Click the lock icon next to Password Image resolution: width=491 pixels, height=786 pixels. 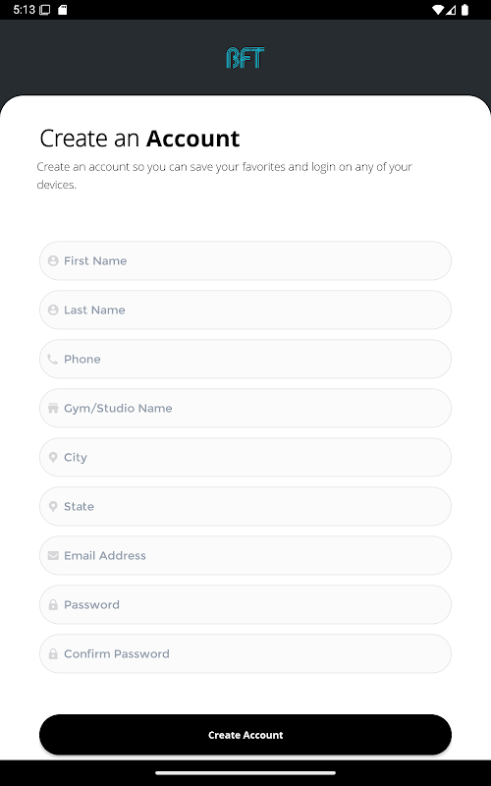click(53, 604)
